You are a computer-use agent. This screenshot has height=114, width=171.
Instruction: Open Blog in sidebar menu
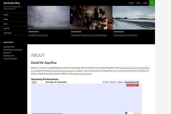click(x=5, y=24)
